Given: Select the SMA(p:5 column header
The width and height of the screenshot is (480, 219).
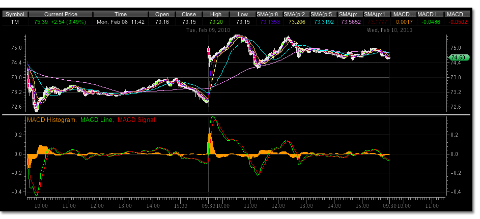Looking at the screenshot, I should pos(323,15).
